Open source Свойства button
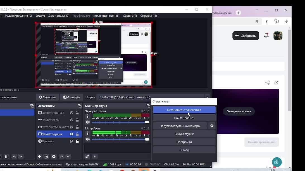This screenshot has height=171, width=305. [47, 97]
